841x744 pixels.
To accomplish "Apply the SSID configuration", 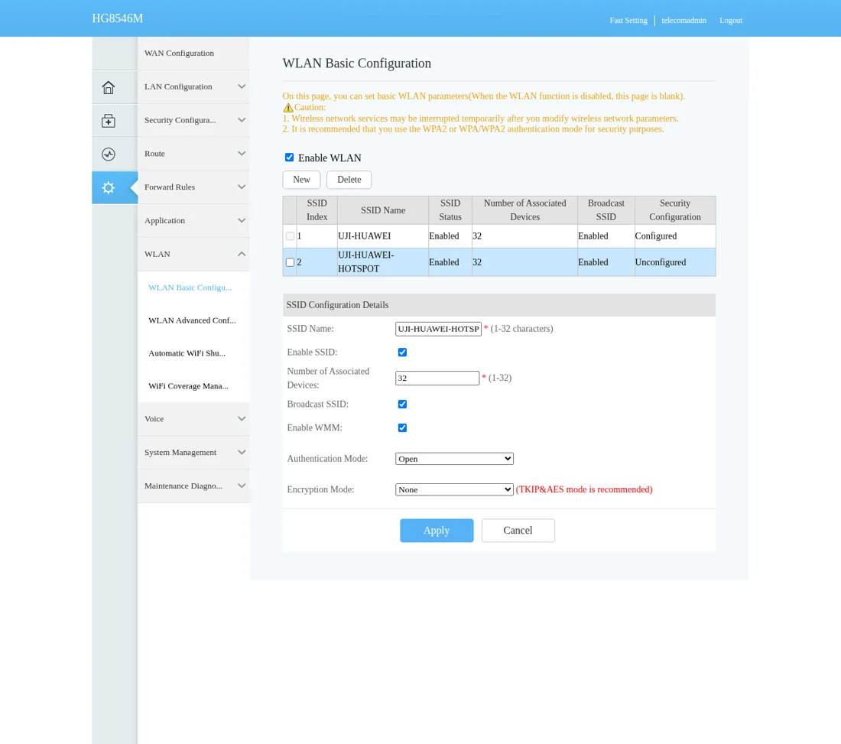I will click(437, 531).
